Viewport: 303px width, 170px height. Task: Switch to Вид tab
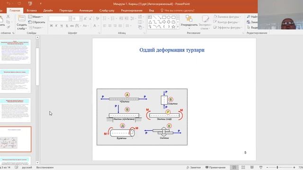click(x=151, y=10)
